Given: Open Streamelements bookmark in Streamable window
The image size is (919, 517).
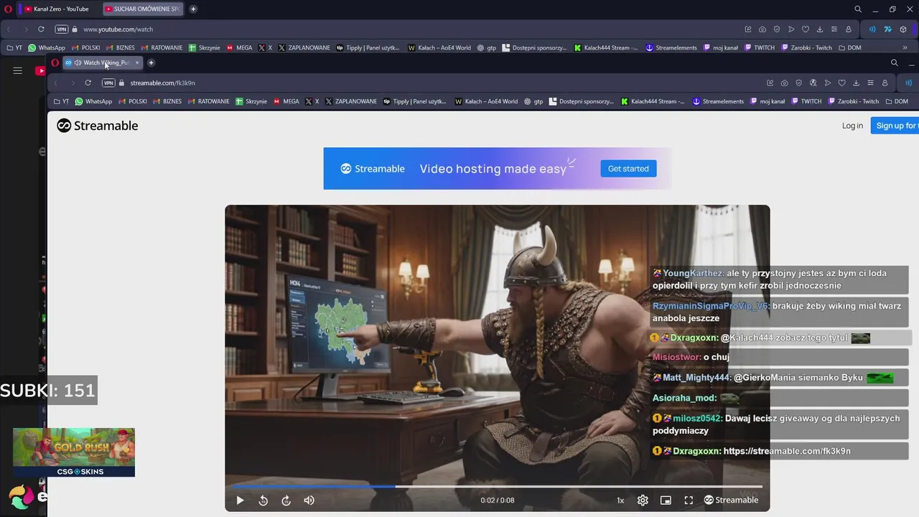Looking at the screenshot, I should [x=718, y=101].
